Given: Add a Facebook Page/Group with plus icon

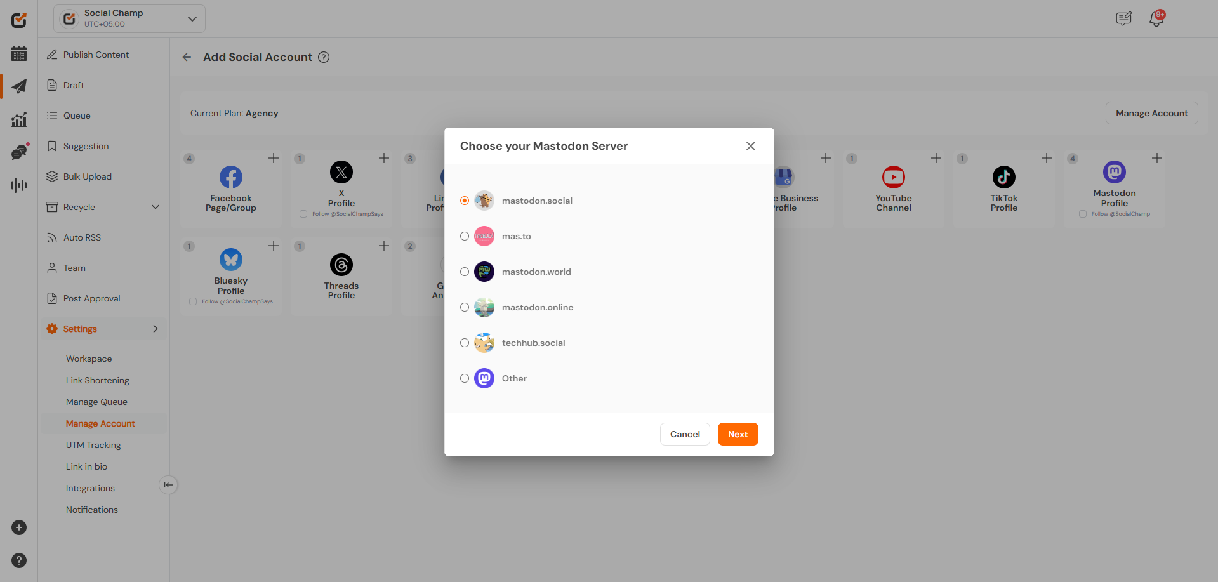Looking at the screenshot, I should pos(274,158).
